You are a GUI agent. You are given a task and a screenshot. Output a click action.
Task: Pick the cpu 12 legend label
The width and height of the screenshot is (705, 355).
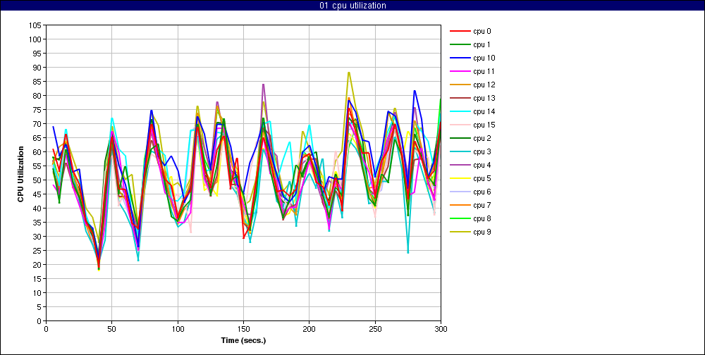[x=484, y=85]
